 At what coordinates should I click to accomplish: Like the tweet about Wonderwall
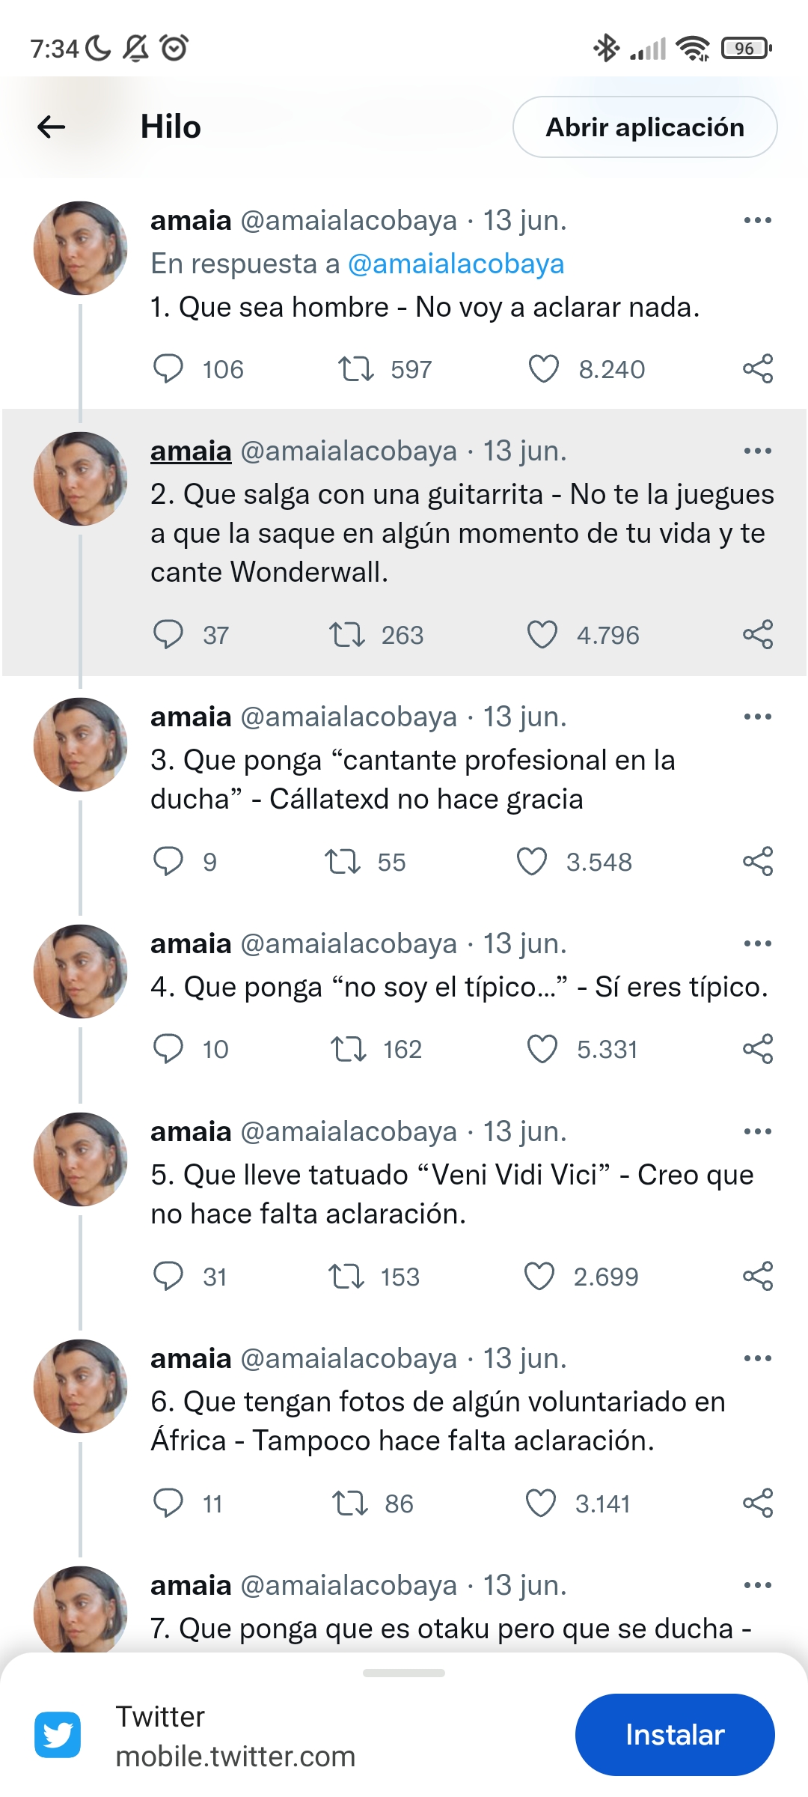[542, 635]
